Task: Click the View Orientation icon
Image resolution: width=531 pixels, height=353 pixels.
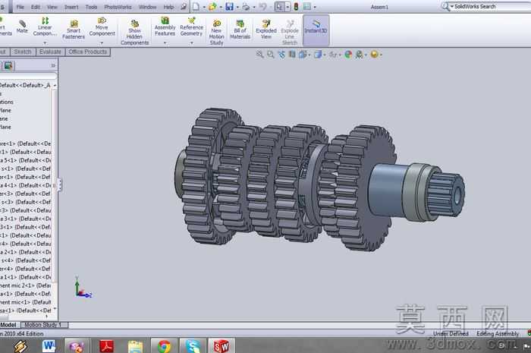Action: click(x=303, y=54)
